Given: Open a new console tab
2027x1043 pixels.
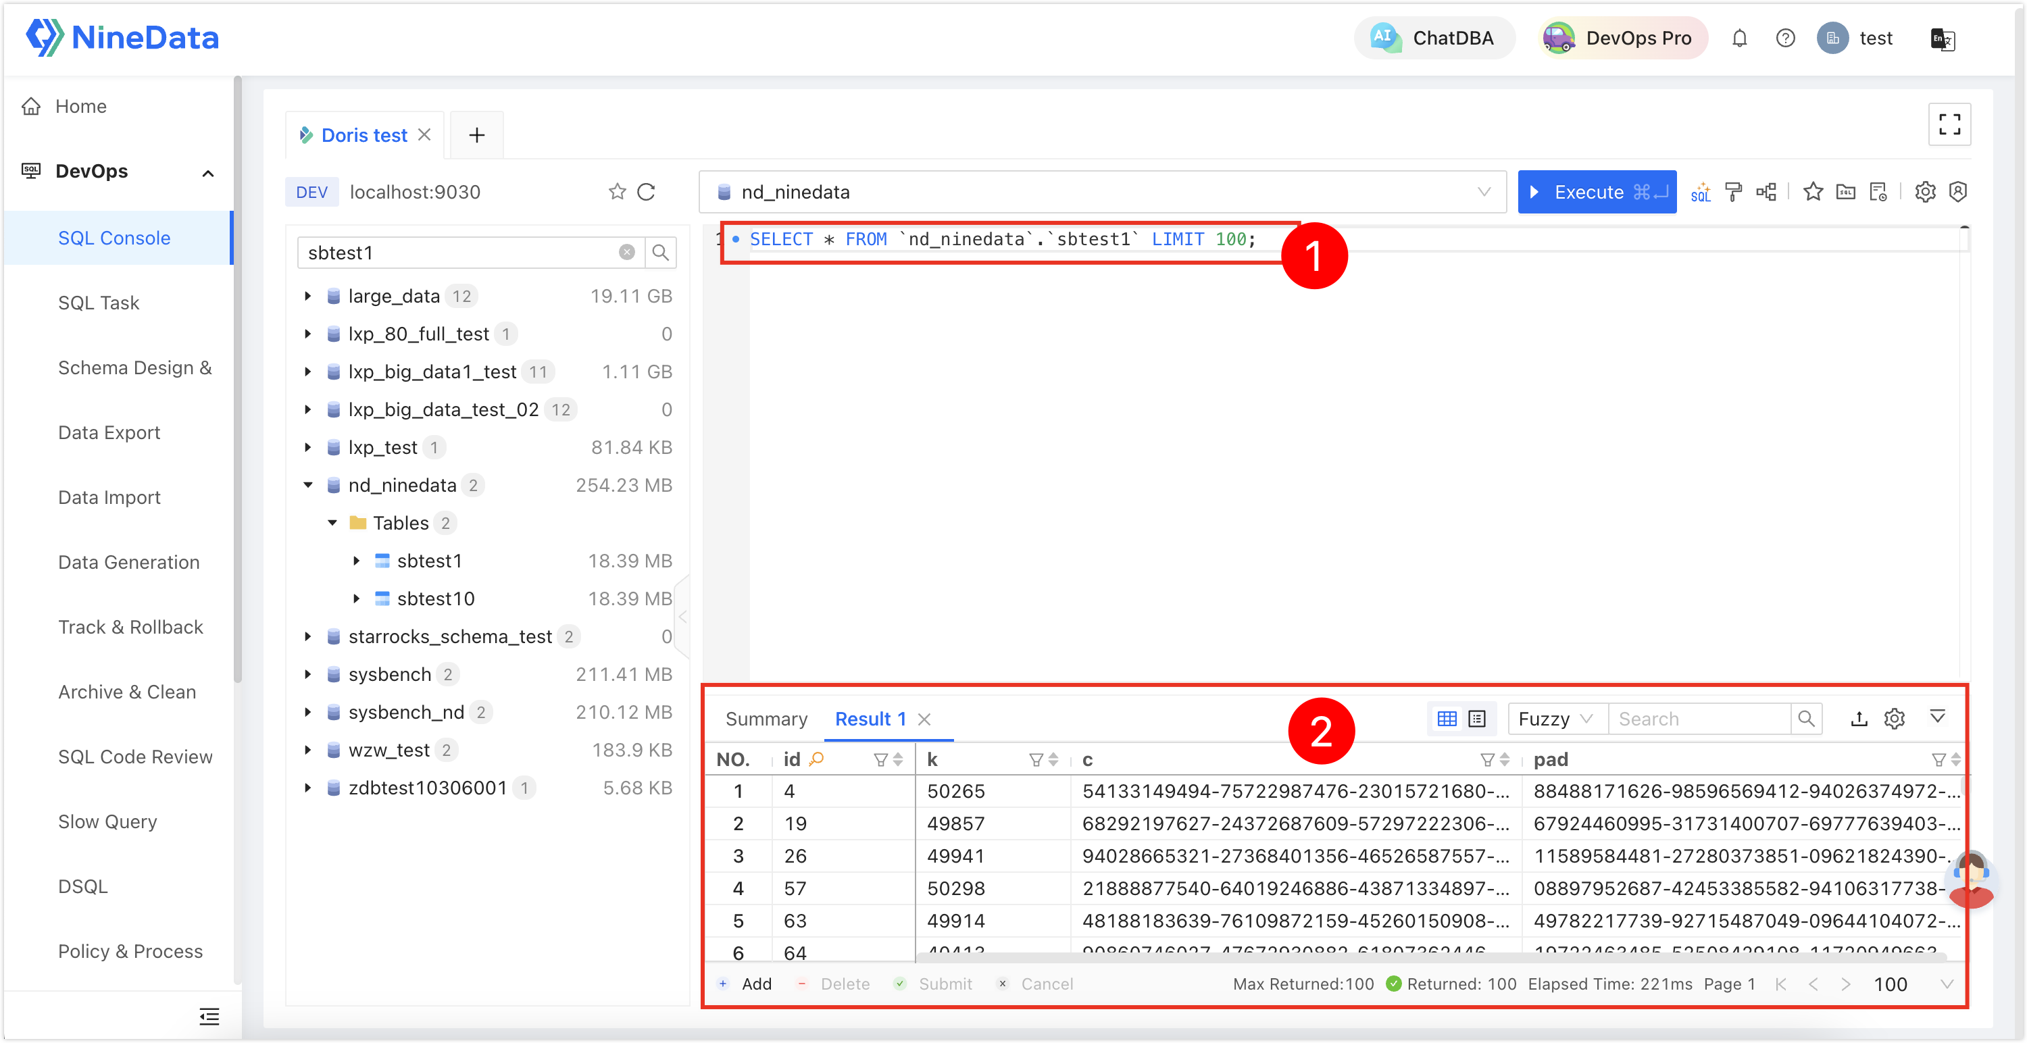Looking at the screenshot, I should (x=476, y=135).
